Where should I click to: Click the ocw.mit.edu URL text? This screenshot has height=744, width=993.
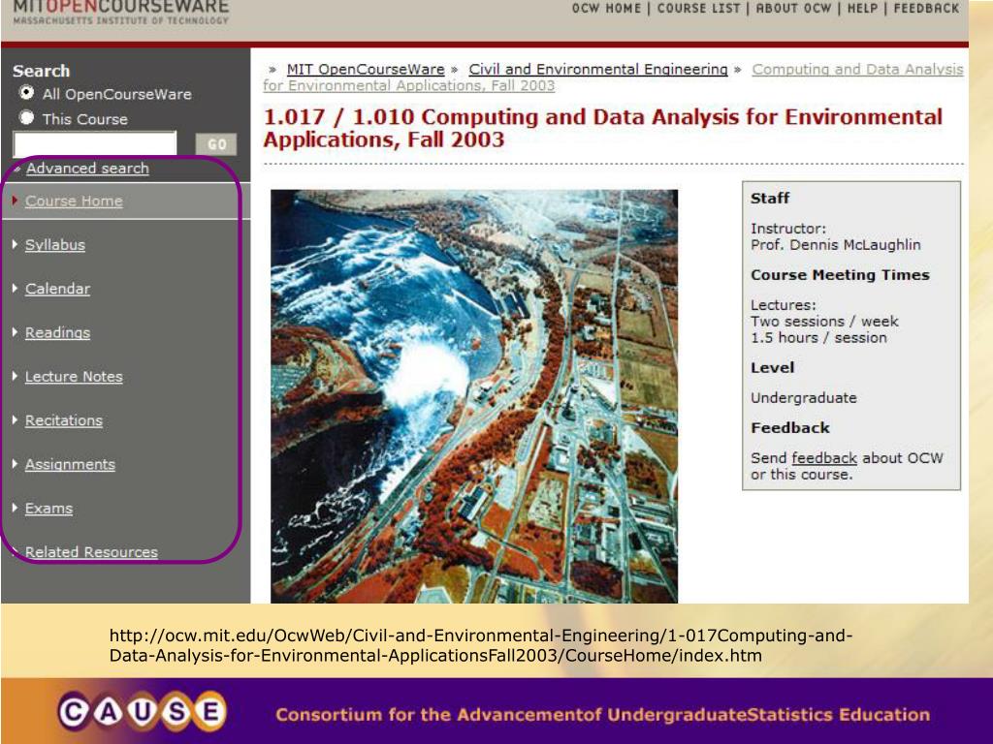[481, 645]
